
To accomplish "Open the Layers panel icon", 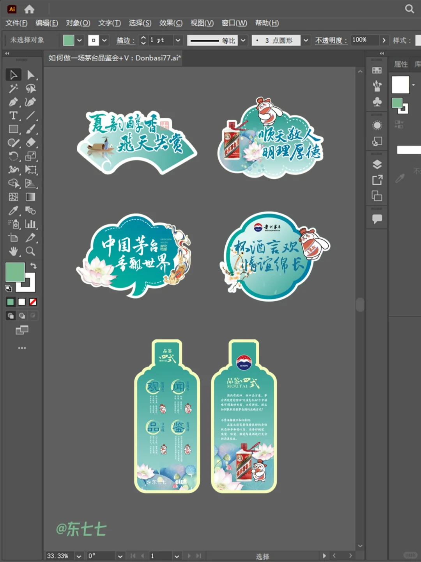I will (x=377, y=164).
